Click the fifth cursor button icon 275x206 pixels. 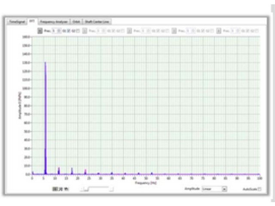(x=219, y=31)
